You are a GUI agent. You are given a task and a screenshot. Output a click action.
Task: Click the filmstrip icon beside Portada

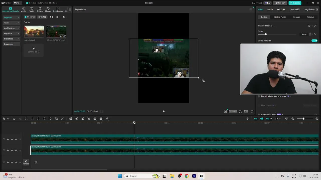tap(36, 162)
